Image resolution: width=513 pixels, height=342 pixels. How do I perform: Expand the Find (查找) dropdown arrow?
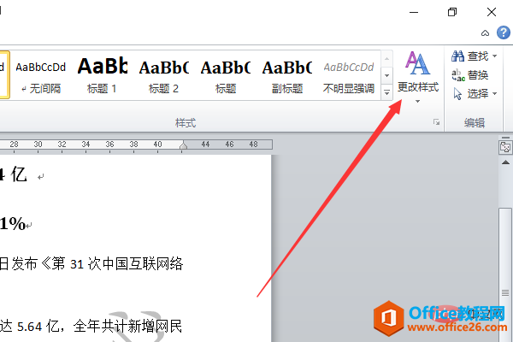pyautogui.click(x=494, y=56)
